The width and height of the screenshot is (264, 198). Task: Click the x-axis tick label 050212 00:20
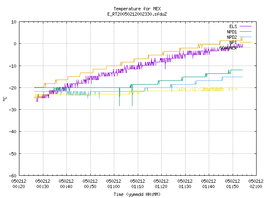click(19, 184)
